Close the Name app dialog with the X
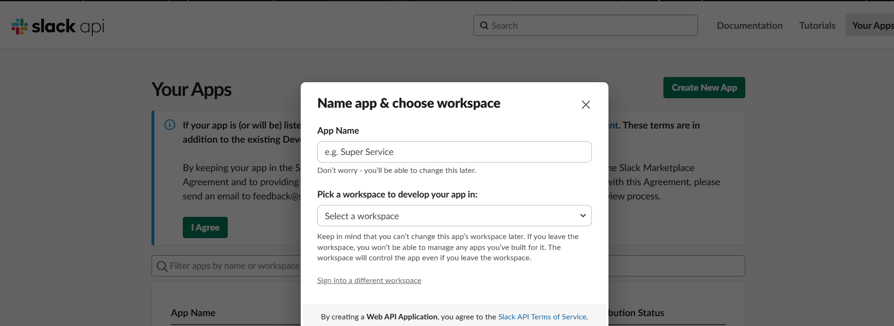This screenshot has height=326, width=894. 586,104
